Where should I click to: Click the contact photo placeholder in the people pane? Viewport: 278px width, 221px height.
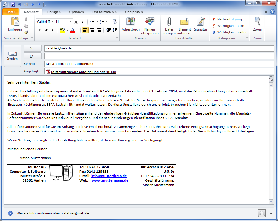[x=262, y=213]
